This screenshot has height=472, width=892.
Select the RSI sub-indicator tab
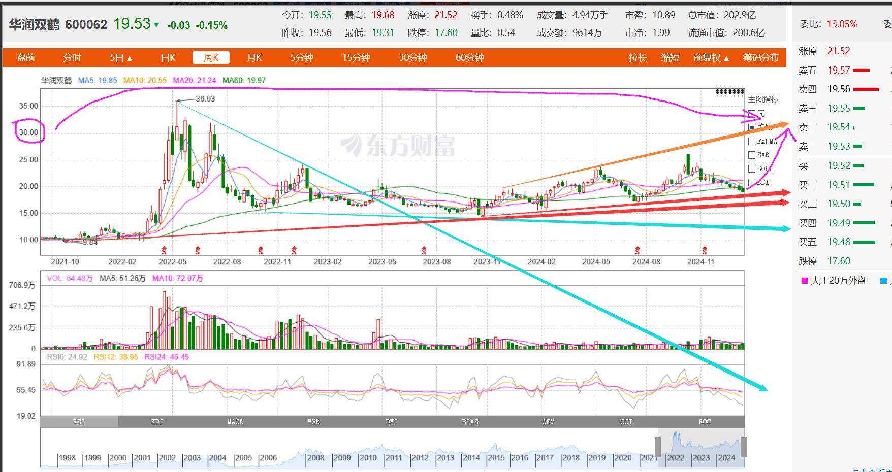(x=79, y=422)
